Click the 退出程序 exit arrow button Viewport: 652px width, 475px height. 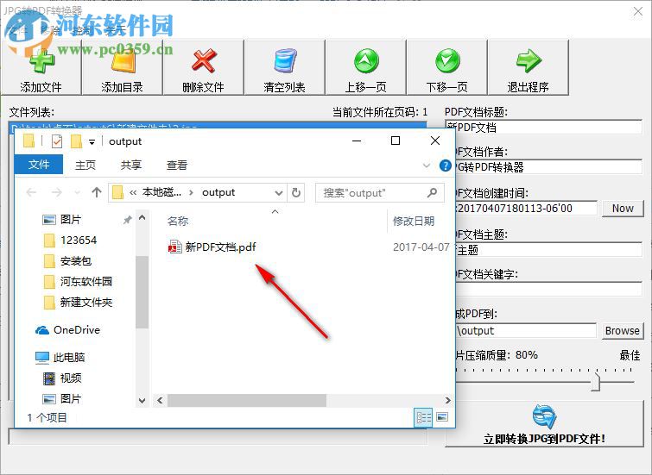tap(529, 68)
